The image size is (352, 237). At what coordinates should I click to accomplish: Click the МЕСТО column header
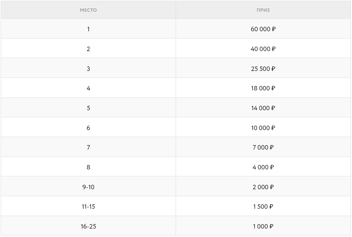click(x=88, y=10)
